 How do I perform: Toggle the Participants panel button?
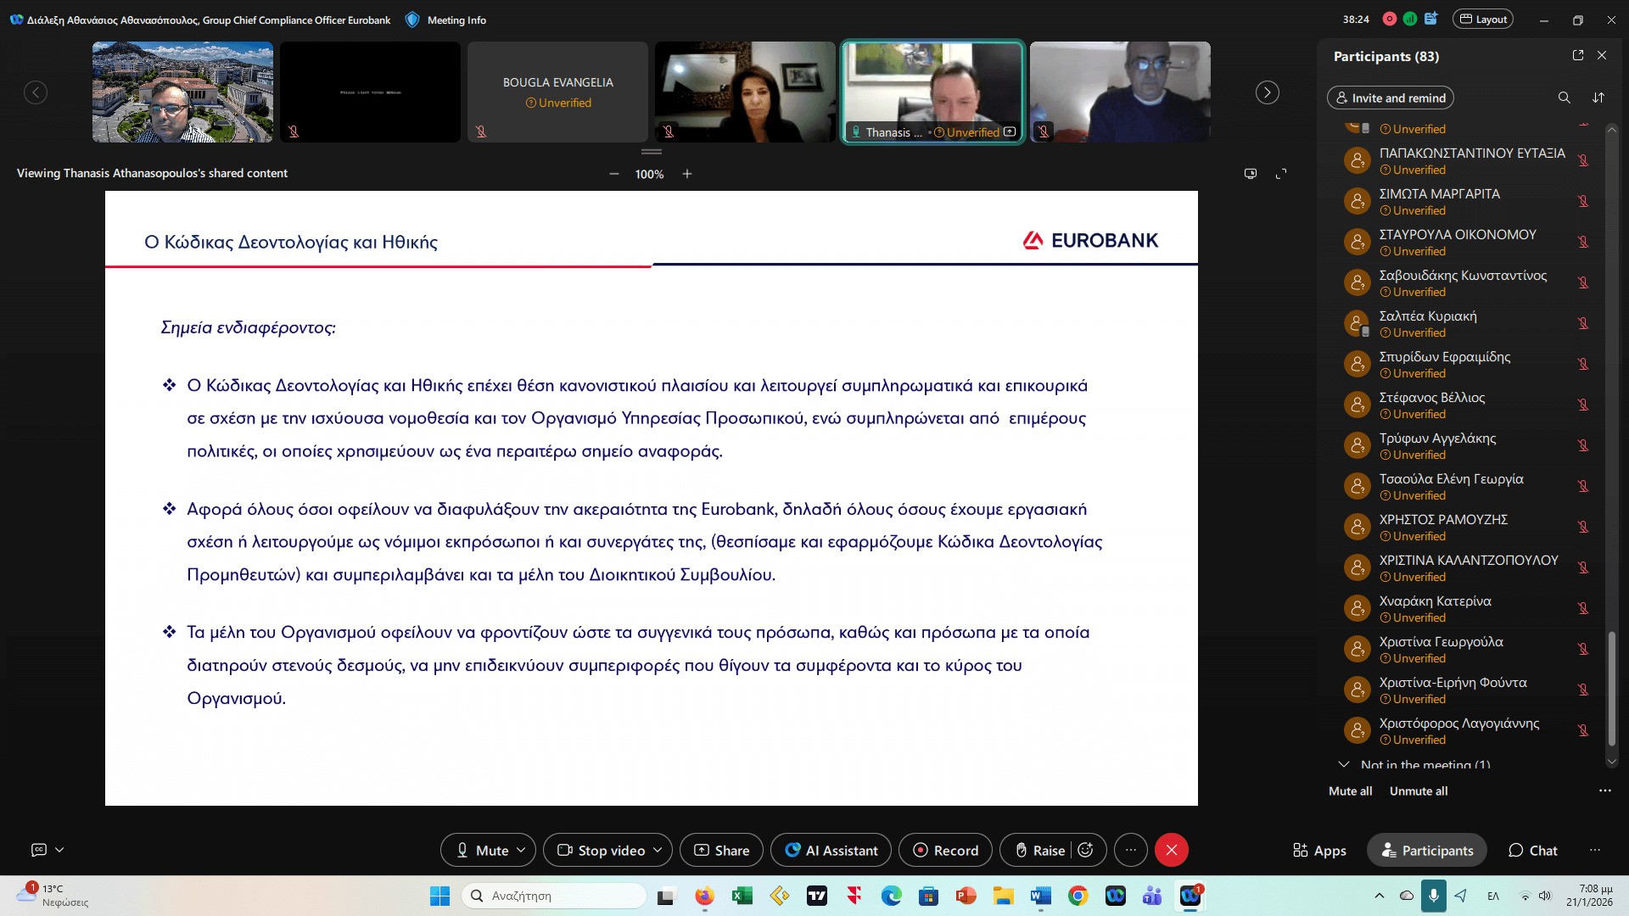click(1427, 850)
